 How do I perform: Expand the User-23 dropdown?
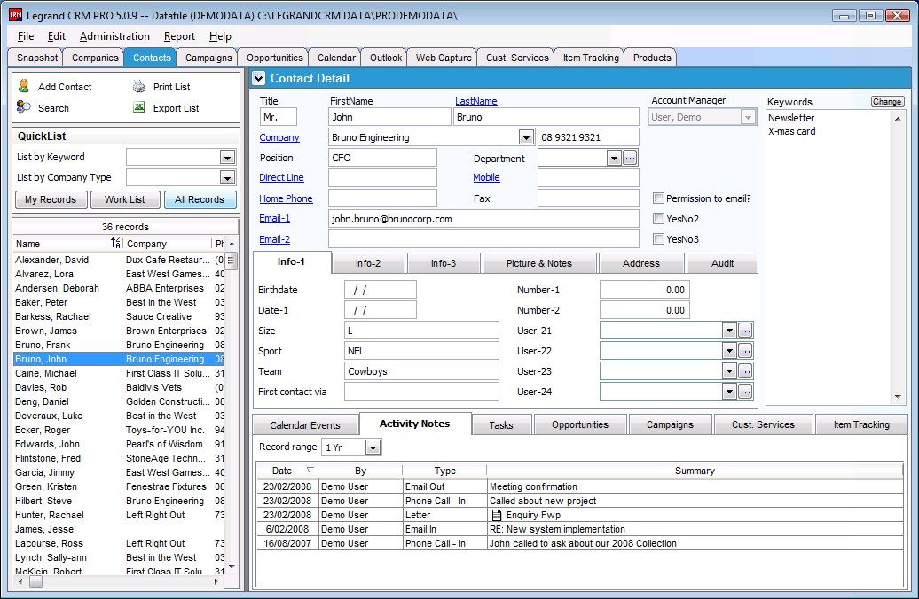pyautogui.click(x=729, y=371)
